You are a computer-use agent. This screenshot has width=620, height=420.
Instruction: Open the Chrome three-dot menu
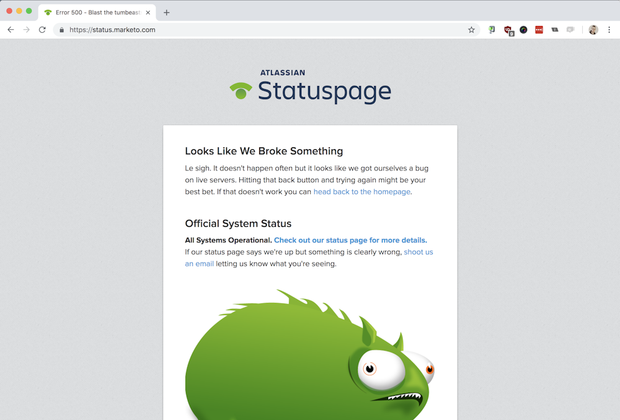[x=609, y=30]
